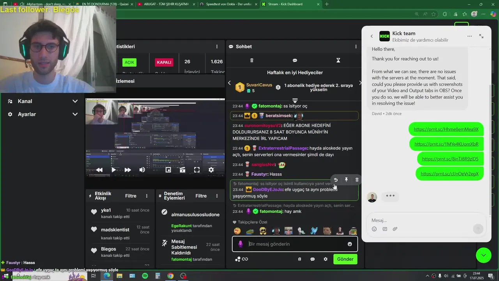
Task: Open Spotify from the taskbar
Action: pyautogui.click(x=145, y=276)
